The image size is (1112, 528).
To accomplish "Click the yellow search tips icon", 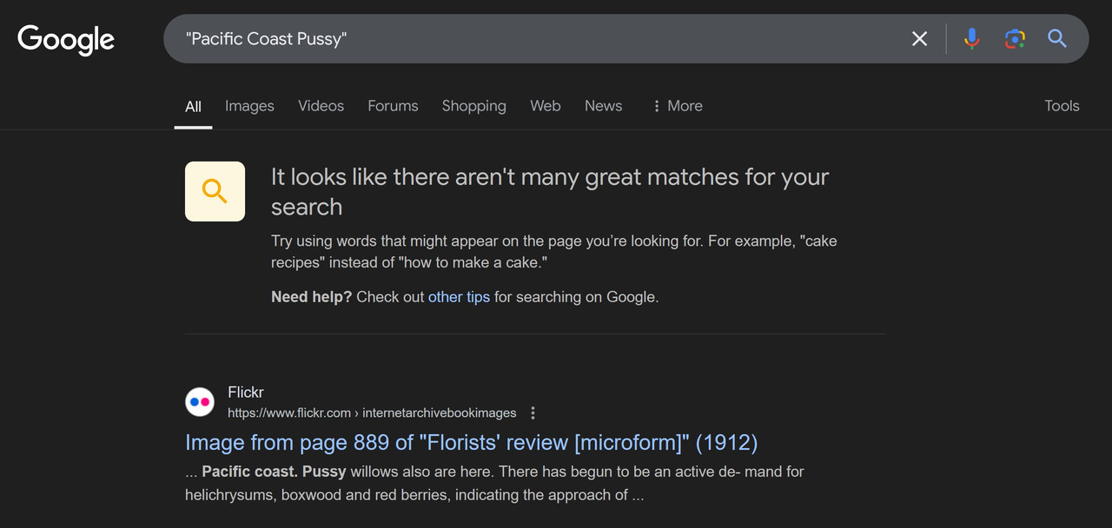I will coord(215,191).
